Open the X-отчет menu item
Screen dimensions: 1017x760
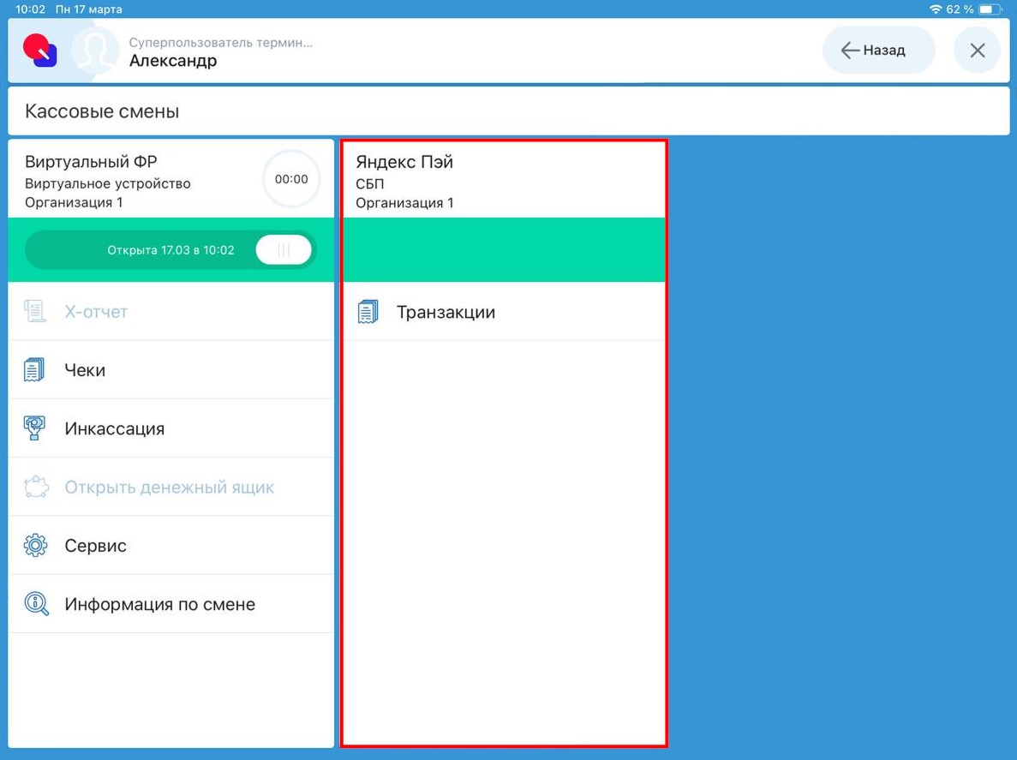tap(171, 311)
